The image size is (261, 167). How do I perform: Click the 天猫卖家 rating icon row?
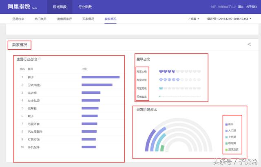coord(179,97)
